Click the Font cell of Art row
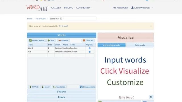This screenshot has width=182, height=102. coord(78,52)
